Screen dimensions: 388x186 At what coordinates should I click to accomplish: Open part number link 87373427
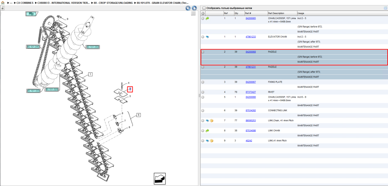click(x=250, y=92)
